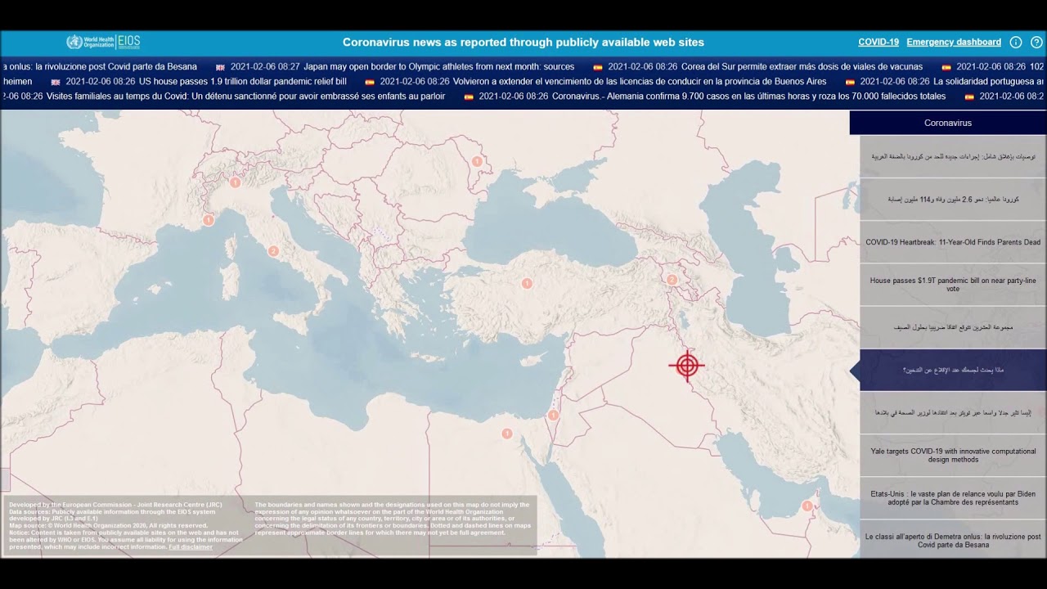Select the marker numbered 2 near Rome
1047x589 pixels.
(x=273, y=251)
